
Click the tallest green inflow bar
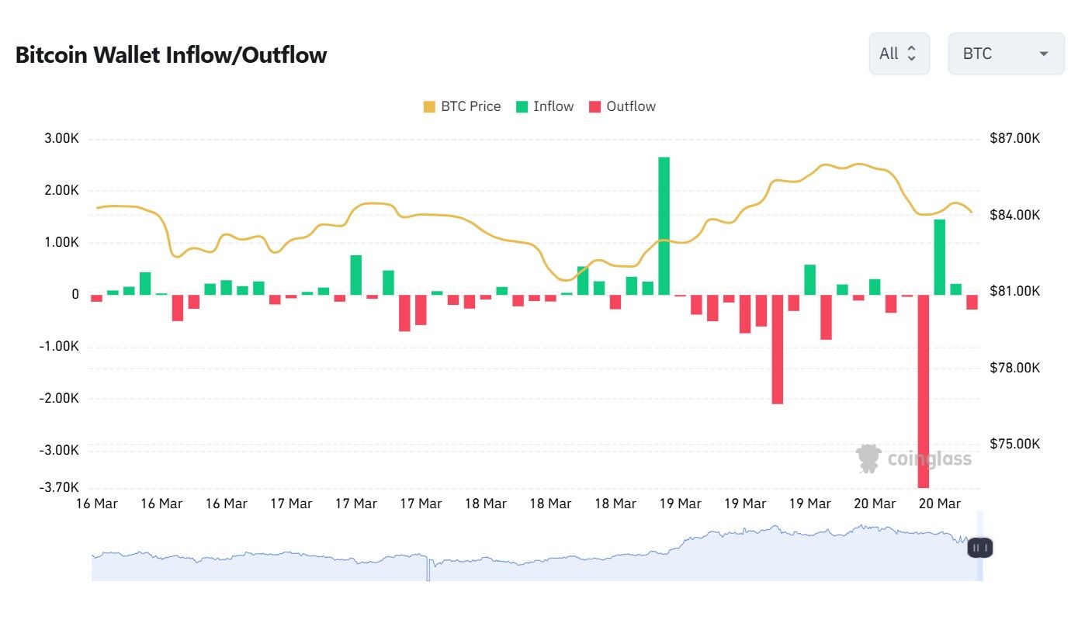(664, 225)
